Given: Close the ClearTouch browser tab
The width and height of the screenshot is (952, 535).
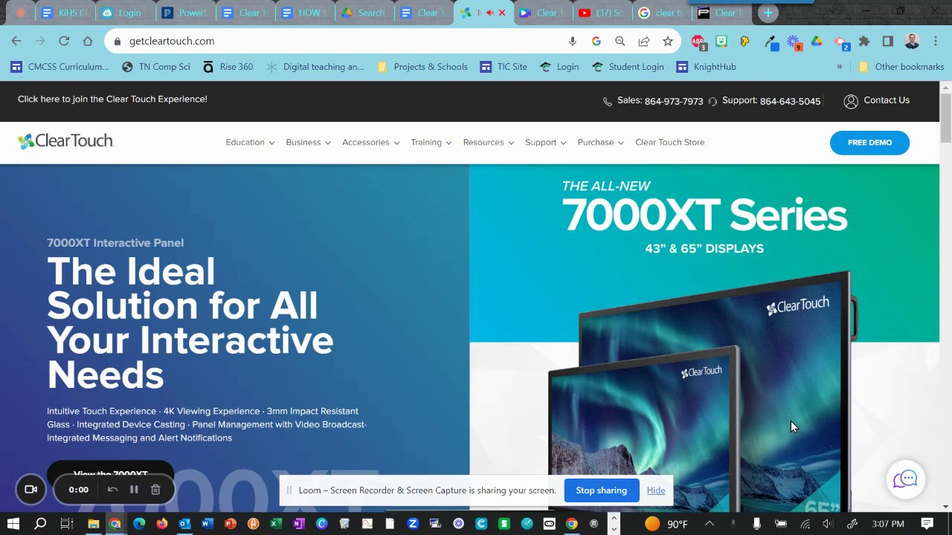Looking at the screenshot, I should point(502,13).
